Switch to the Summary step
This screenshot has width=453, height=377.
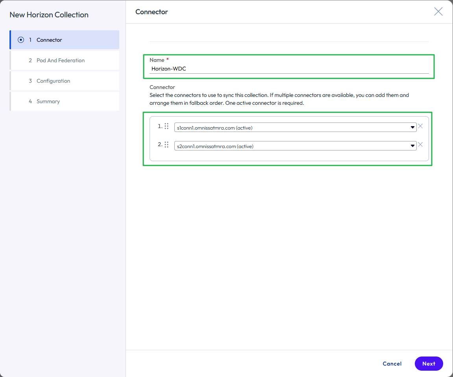click(x=48, y=101)
